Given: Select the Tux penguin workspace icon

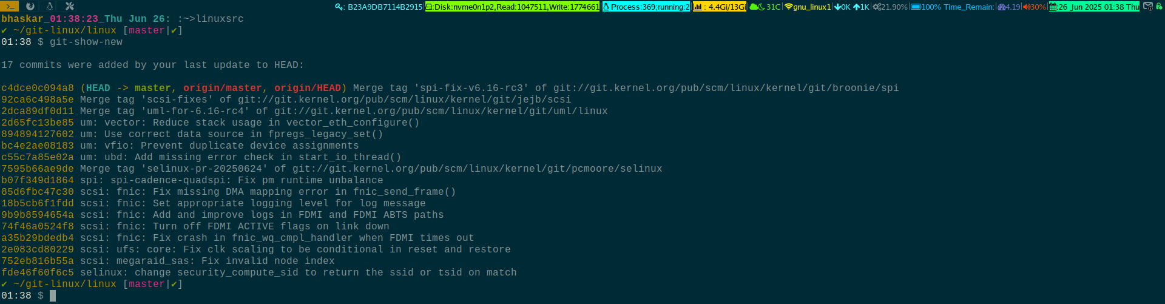Looking at the screenshot, I should (50, 6).
